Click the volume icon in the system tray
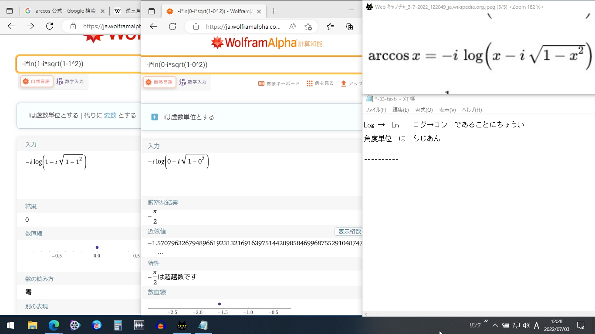This screenshot has width=595, height=334. pyautogui.click(x=526, y=325)
